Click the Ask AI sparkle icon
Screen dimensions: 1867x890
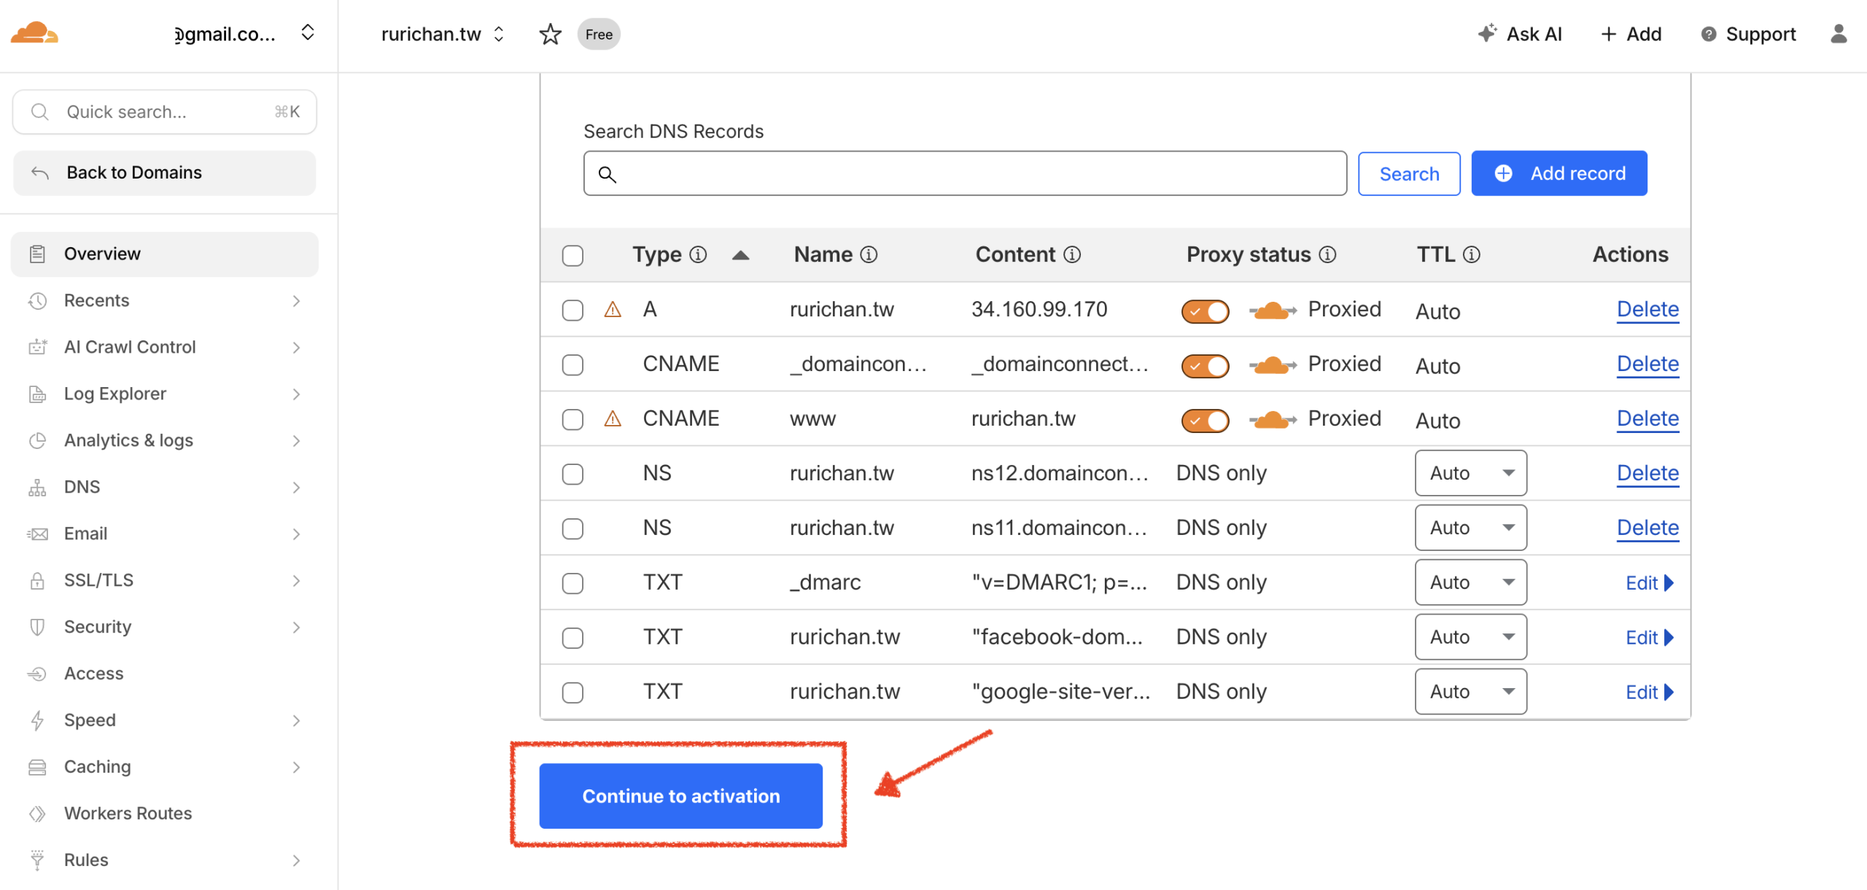[x=1486, y=34]
